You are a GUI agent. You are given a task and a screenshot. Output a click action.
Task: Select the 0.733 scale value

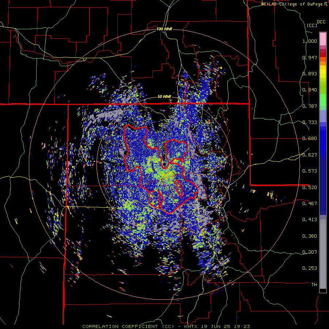[x=310, y=122]
